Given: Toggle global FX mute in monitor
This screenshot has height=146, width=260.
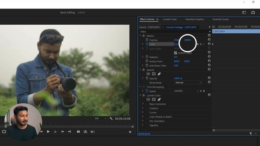Looking at the screenshot, I should tap(55, 132).
